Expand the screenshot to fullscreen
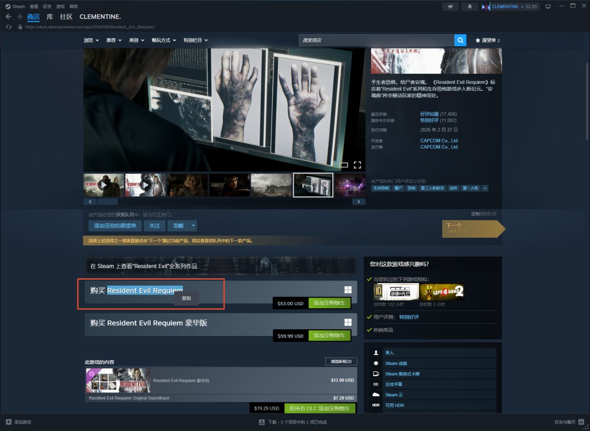This screenshot has width=590, height=431. [357, 165]
